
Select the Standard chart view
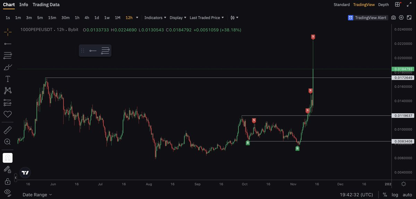(x=341, y=4)
